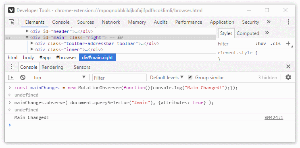Viewport: 300px width, 148px height.
Task: Close the console drawer with X icon
Action: click(288, 67)
